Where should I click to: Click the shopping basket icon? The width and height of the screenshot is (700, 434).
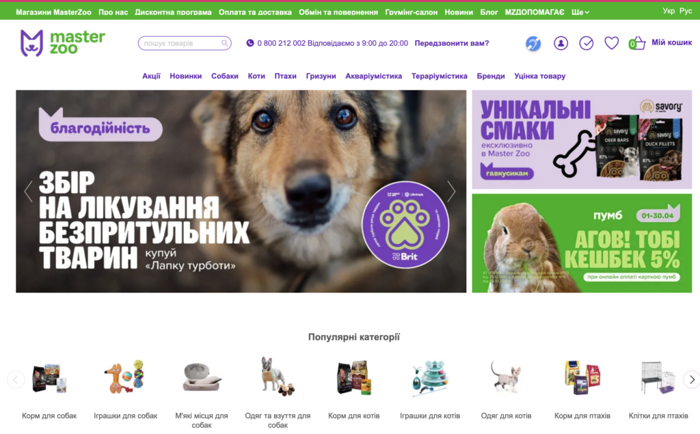point(637,43)
